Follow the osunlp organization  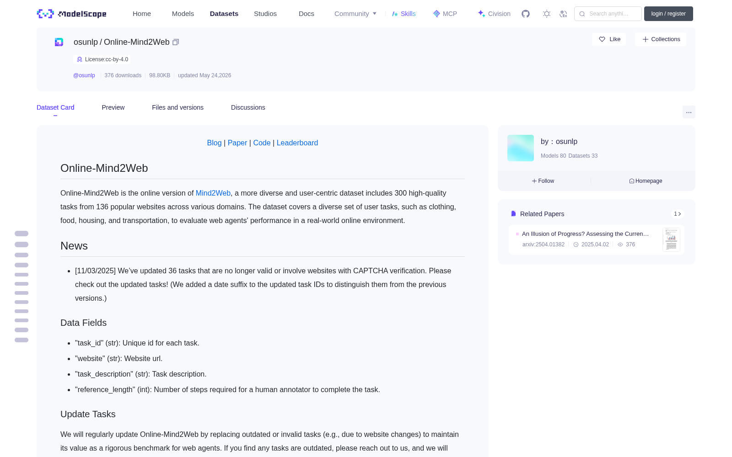click(x=543, y=181)
